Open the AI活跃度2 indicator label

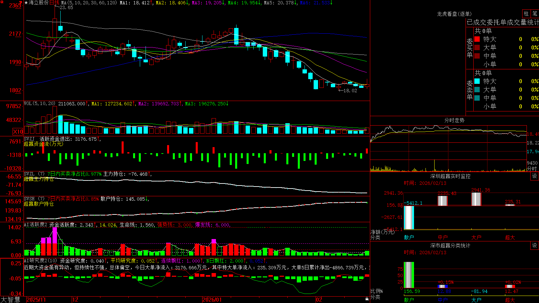tap(35, 225)
